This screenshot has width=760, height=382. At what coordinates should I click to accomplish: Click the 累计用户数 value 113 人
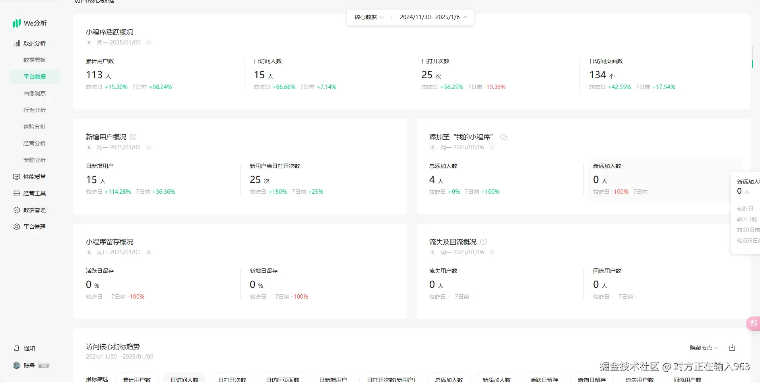[x=99, y=75]
